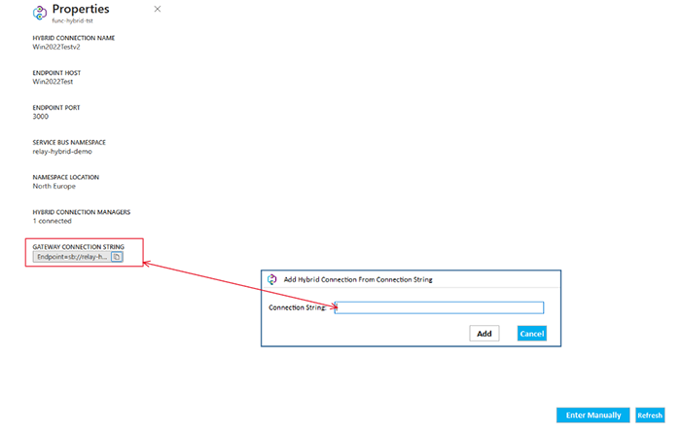The height and width of the screenshot is (431, 682).
Task: Click the Add button
Action: (485, 334)
